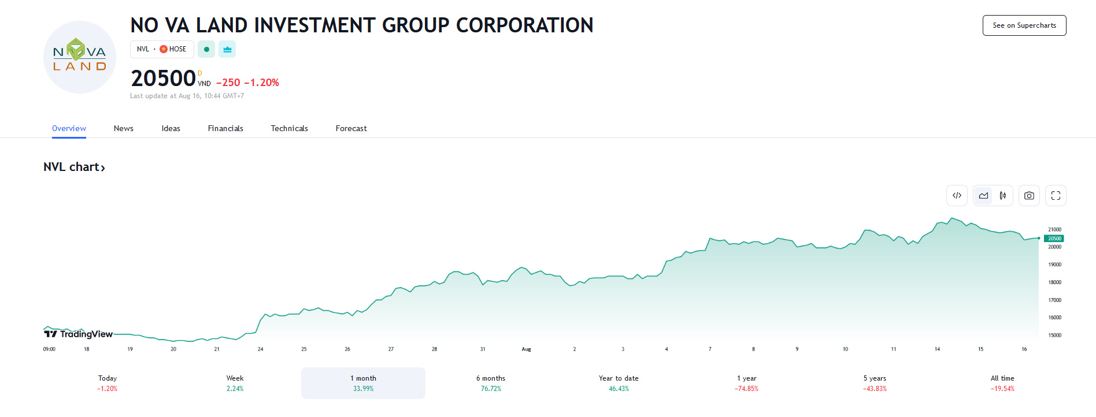Take a chart snapshot with camera icon
The width and height of the screenshot is (1096, 417).
point(1029,196)
